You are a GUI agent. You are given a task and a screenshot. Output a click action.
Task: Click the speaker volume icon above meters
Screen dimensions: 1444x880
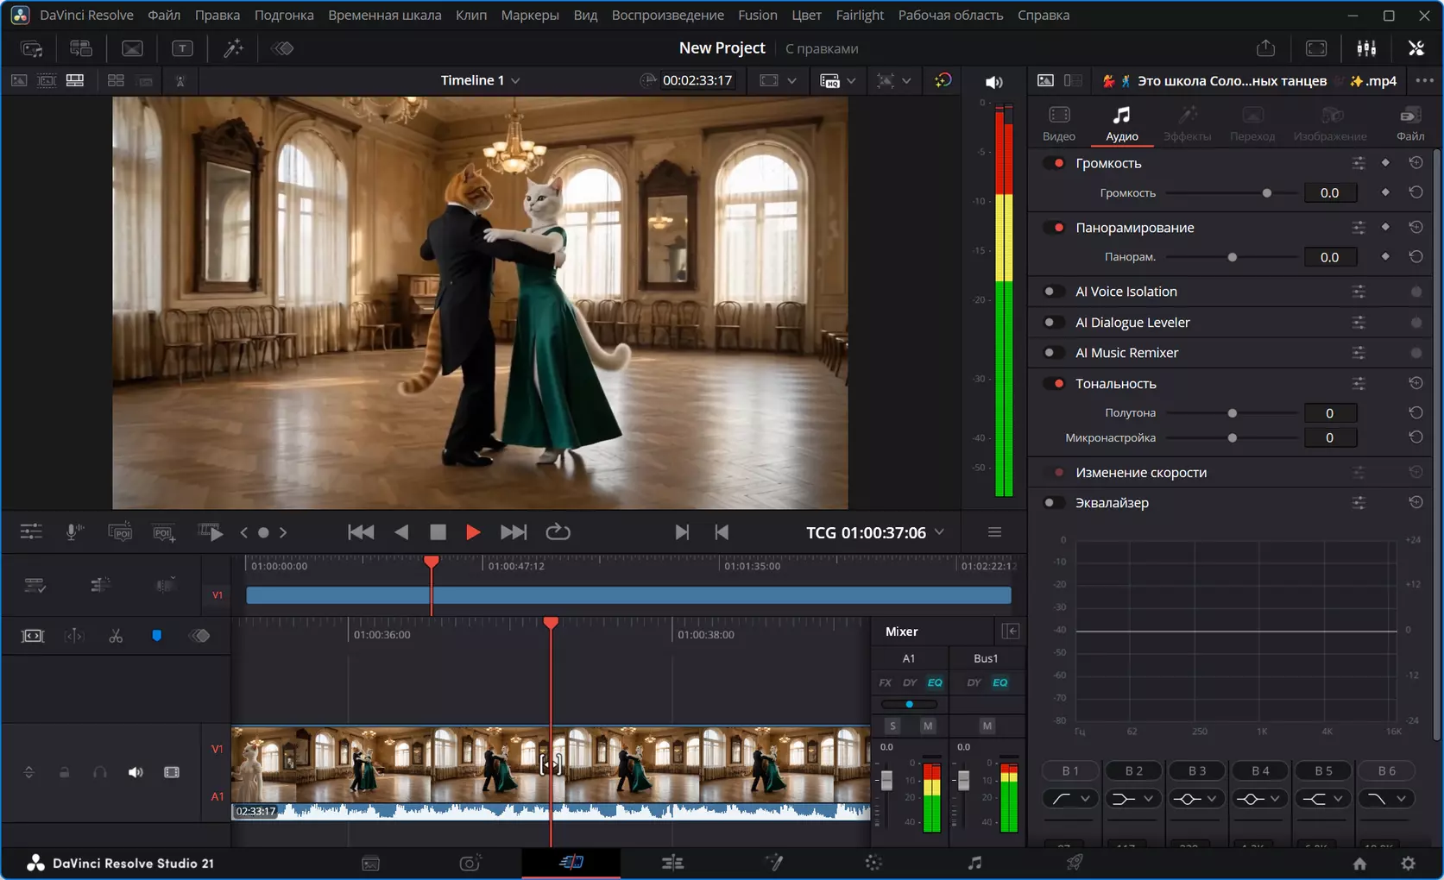[x=994, y=82]
